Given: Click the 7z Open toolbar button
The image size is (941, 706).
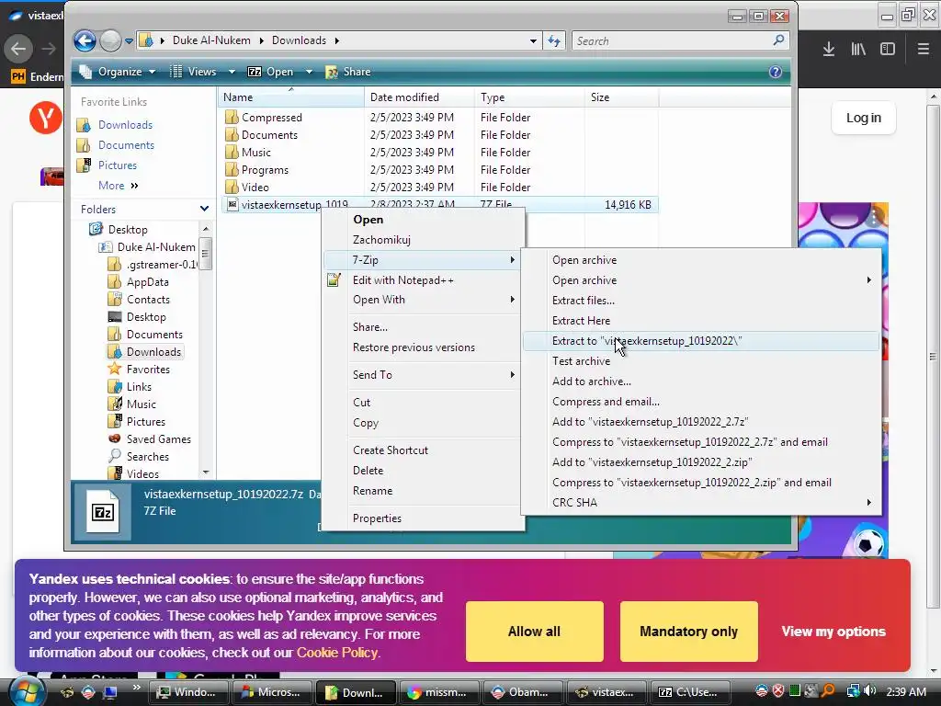Looking at the screenshot, I should point(270,72).
